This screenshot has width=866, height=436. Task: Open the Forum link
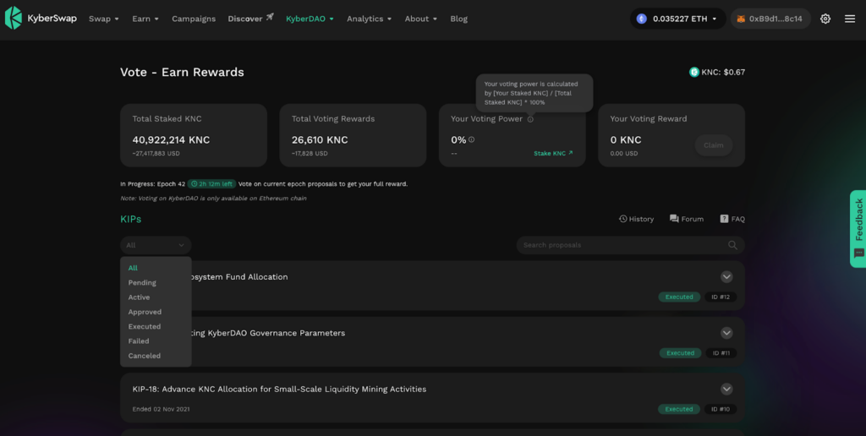click(687, 219)
